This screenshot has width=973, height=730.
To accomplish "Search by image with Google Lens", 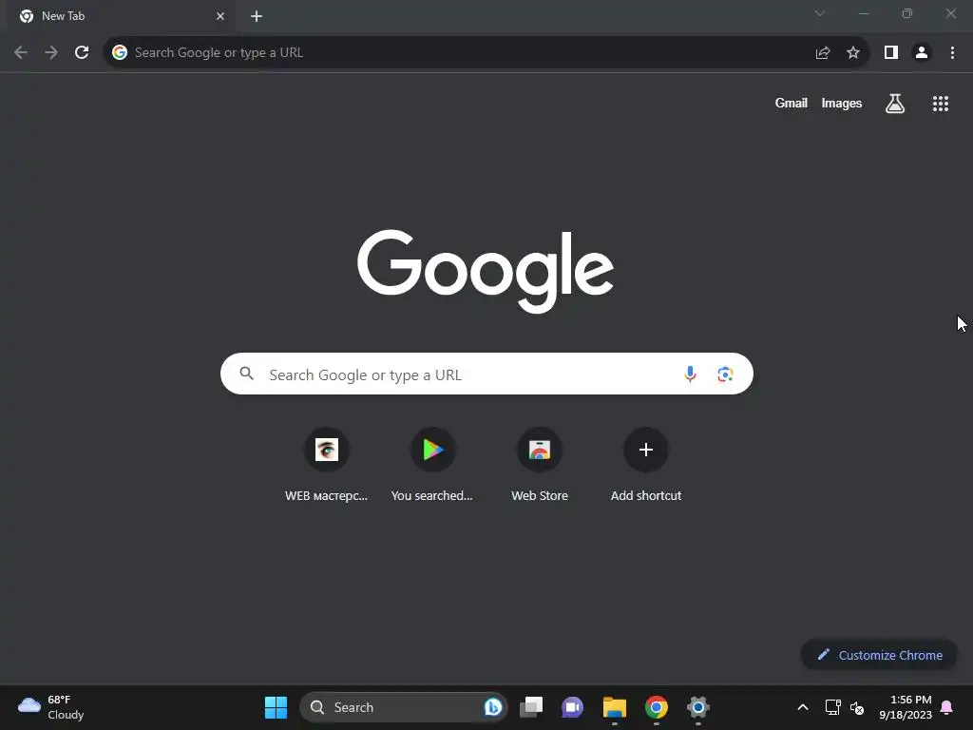I will click(725, 375).
